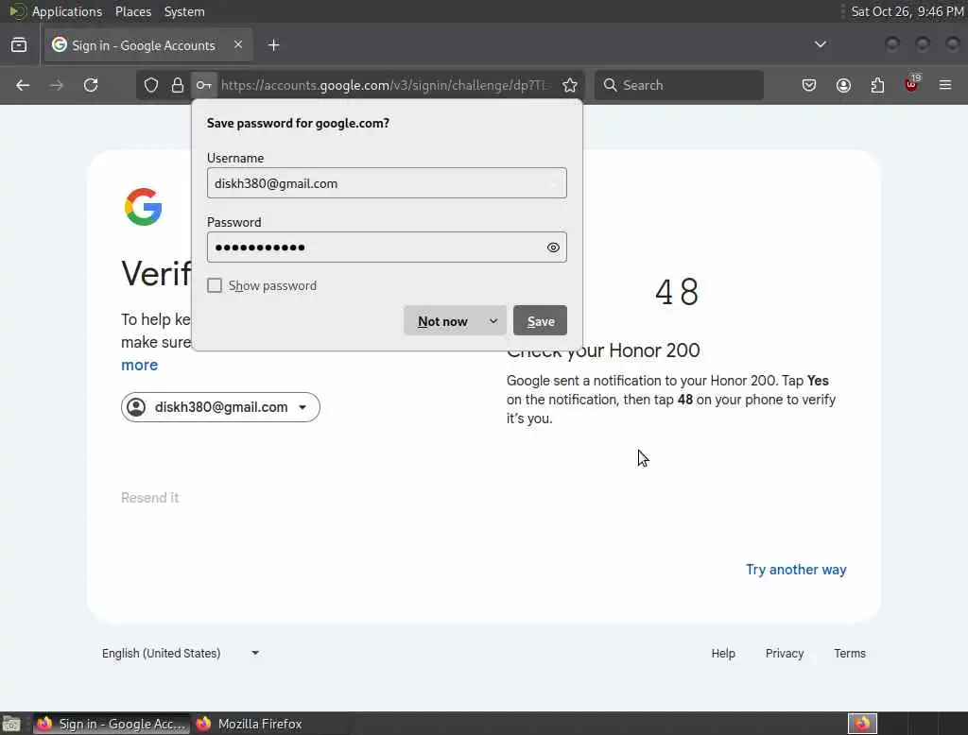Go back using the back arrow

[23, 85]
